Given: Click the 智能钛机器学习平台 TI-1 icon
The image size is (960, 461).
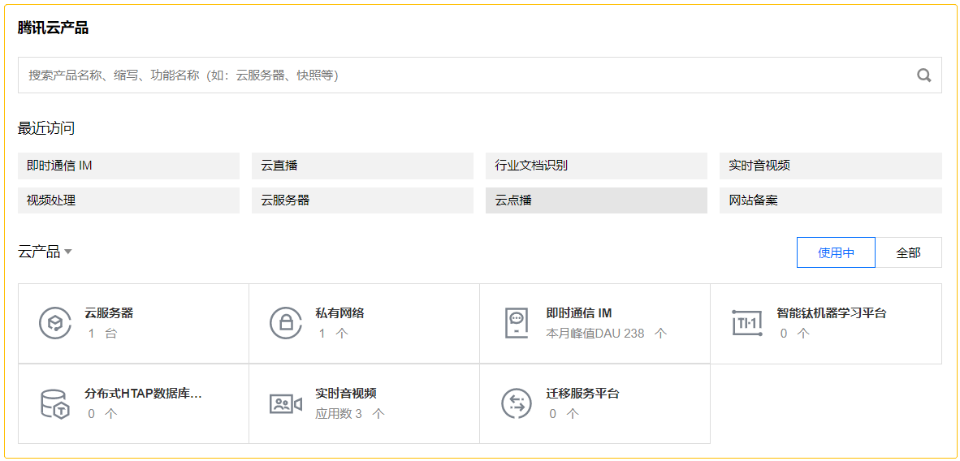Looking at the screenshot, I should (747, 323).
